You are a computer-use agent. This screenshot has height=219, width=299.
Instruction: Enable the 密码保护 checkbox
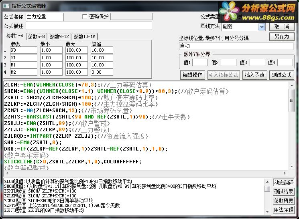click(84, 16)
